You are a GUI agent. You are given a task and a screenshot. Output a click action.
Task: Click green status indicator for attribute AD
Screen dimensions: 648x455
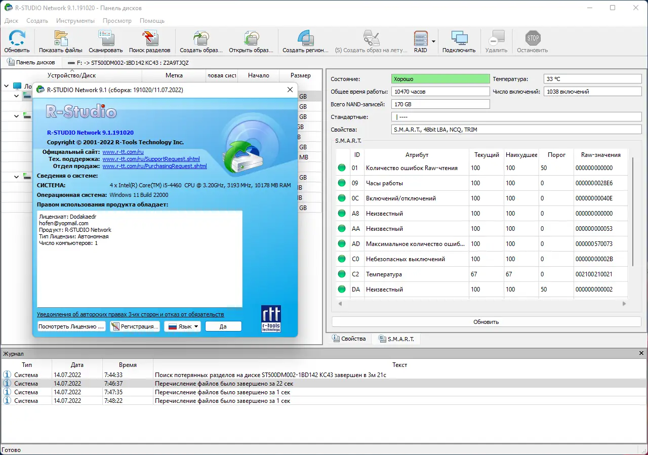[x=342, y=244]
